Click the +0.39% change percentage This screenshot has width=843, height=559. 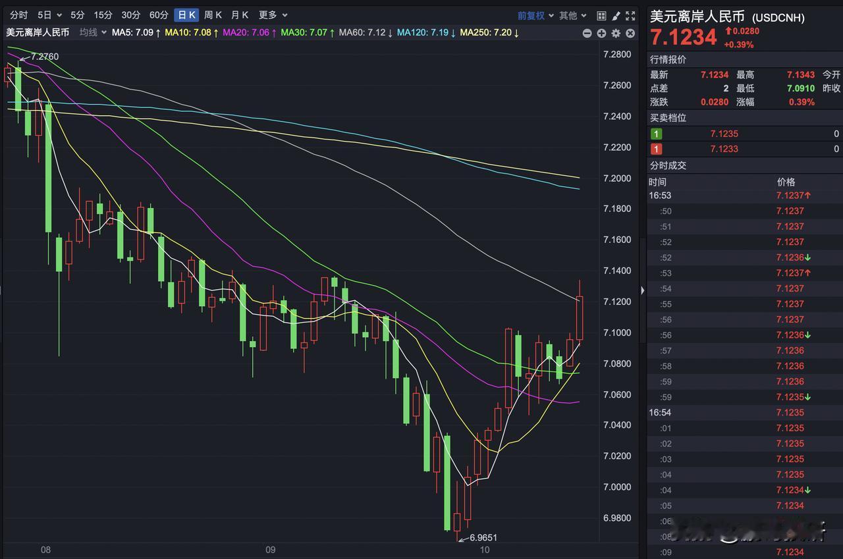[739, 45]
